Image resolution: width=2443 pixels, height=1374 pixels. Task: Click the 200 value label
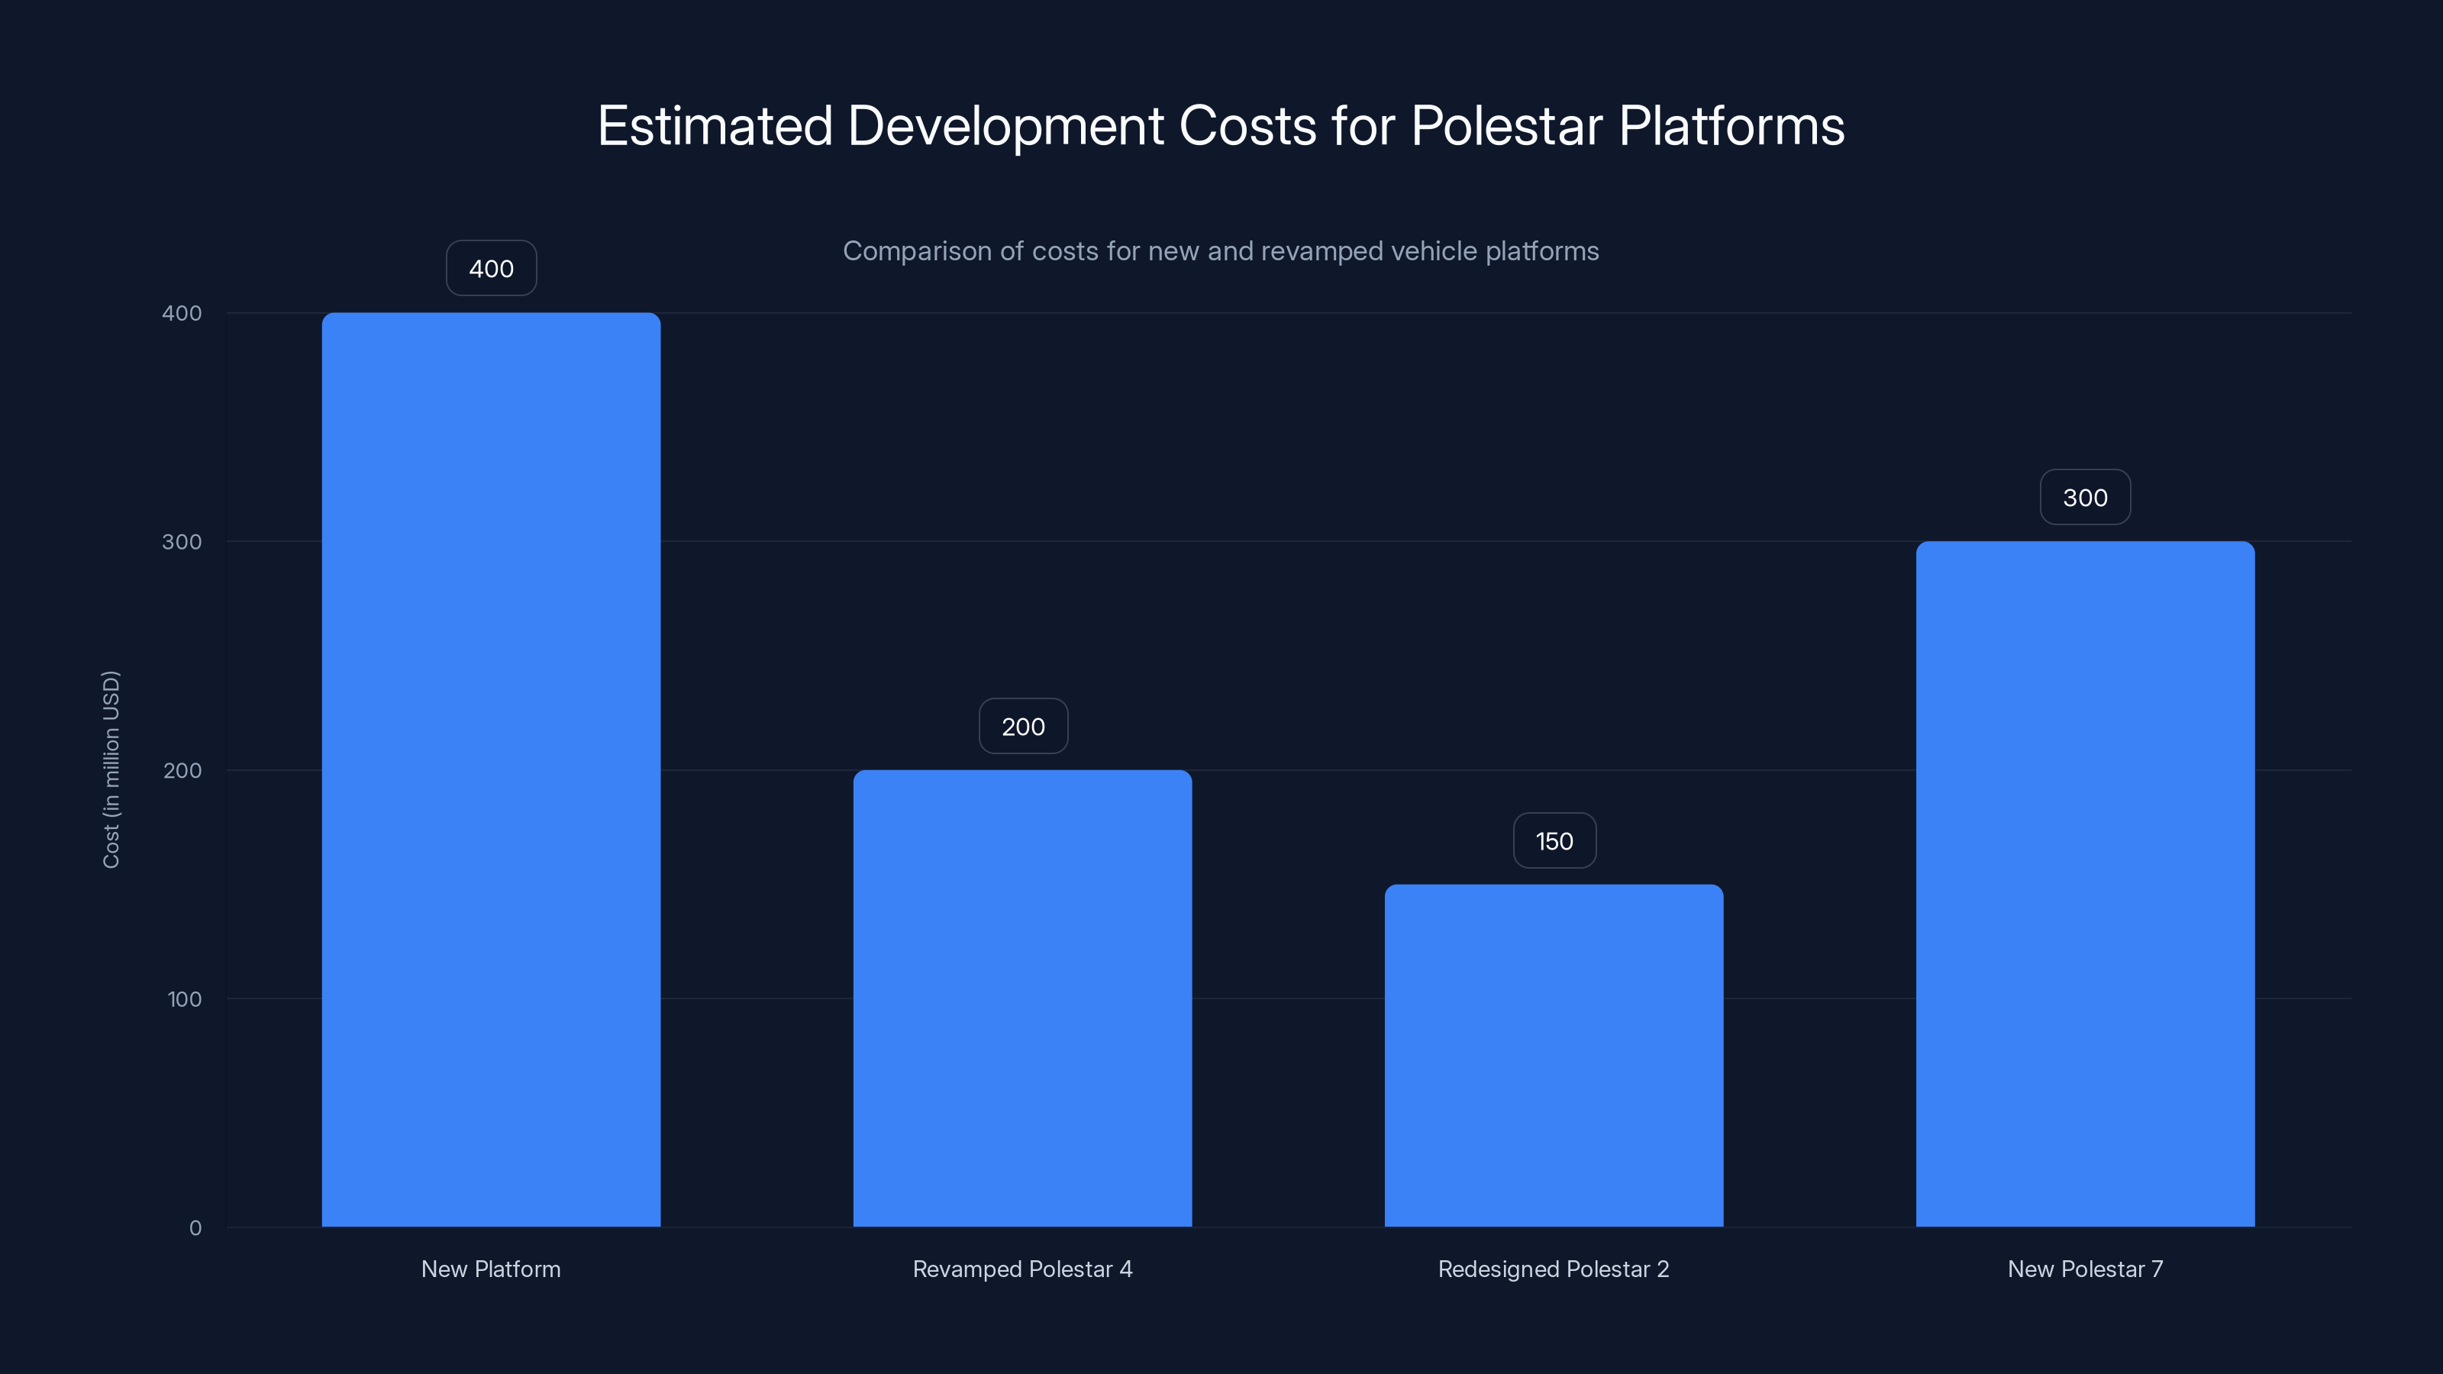tap(1022, 727)
